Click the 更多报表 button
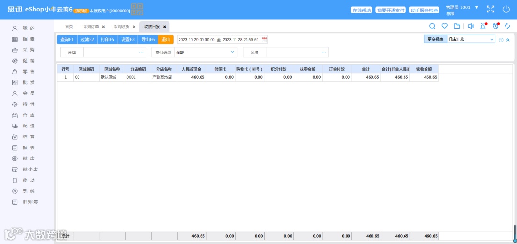The image size is (517, 244). (435, 40)
